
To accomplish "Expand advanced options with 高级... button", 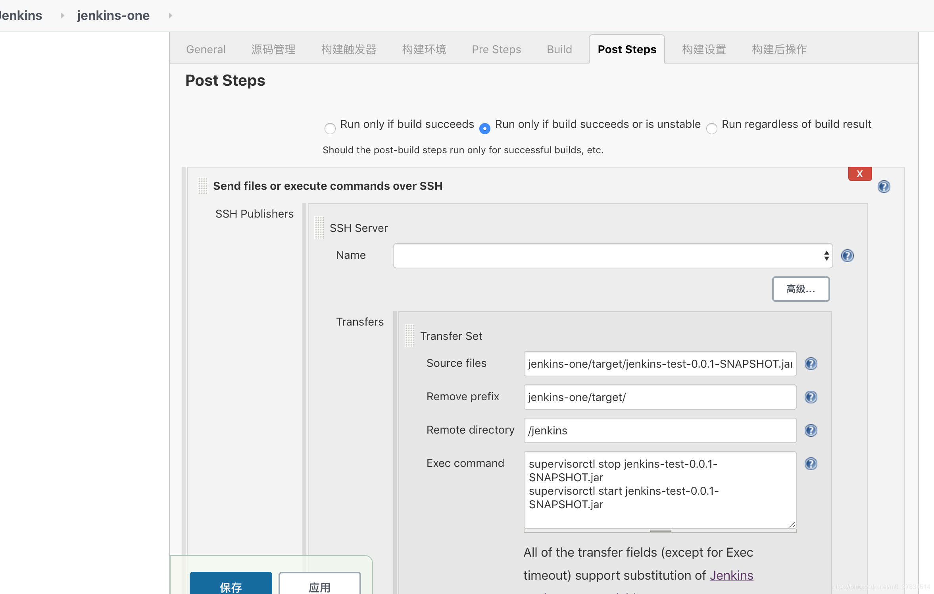I will (x=800, y=289).
